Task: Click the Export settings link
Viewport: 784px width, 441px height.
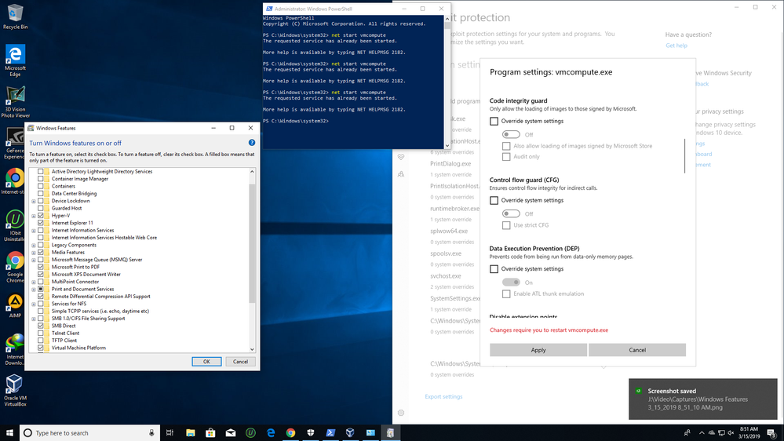Action: pos(443,396)
